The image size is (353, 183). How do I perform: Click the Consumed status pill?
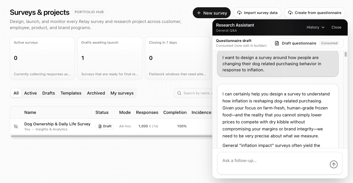click(x=329, y=43)
